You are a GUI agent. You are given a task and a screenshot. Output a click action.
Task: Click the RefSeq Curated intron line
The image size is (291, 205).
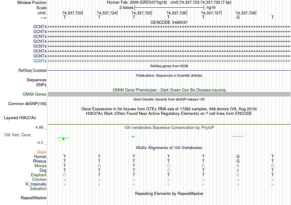coord(169,71)
